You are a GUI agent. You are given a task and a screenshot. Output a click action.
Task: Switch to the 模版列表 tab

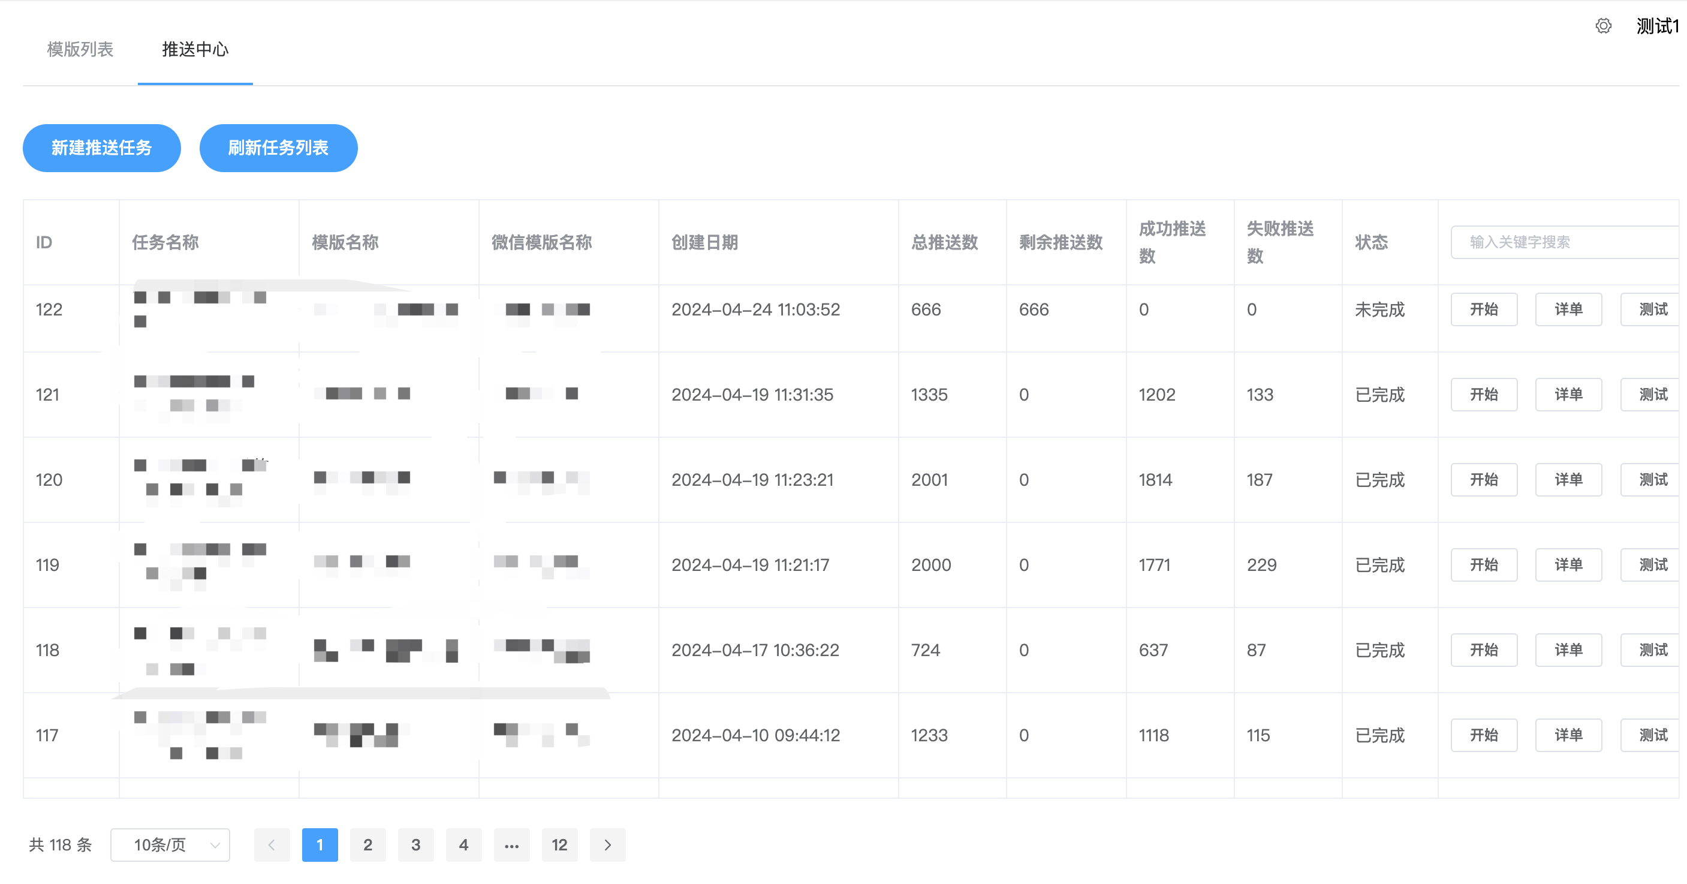coord(80,49)
